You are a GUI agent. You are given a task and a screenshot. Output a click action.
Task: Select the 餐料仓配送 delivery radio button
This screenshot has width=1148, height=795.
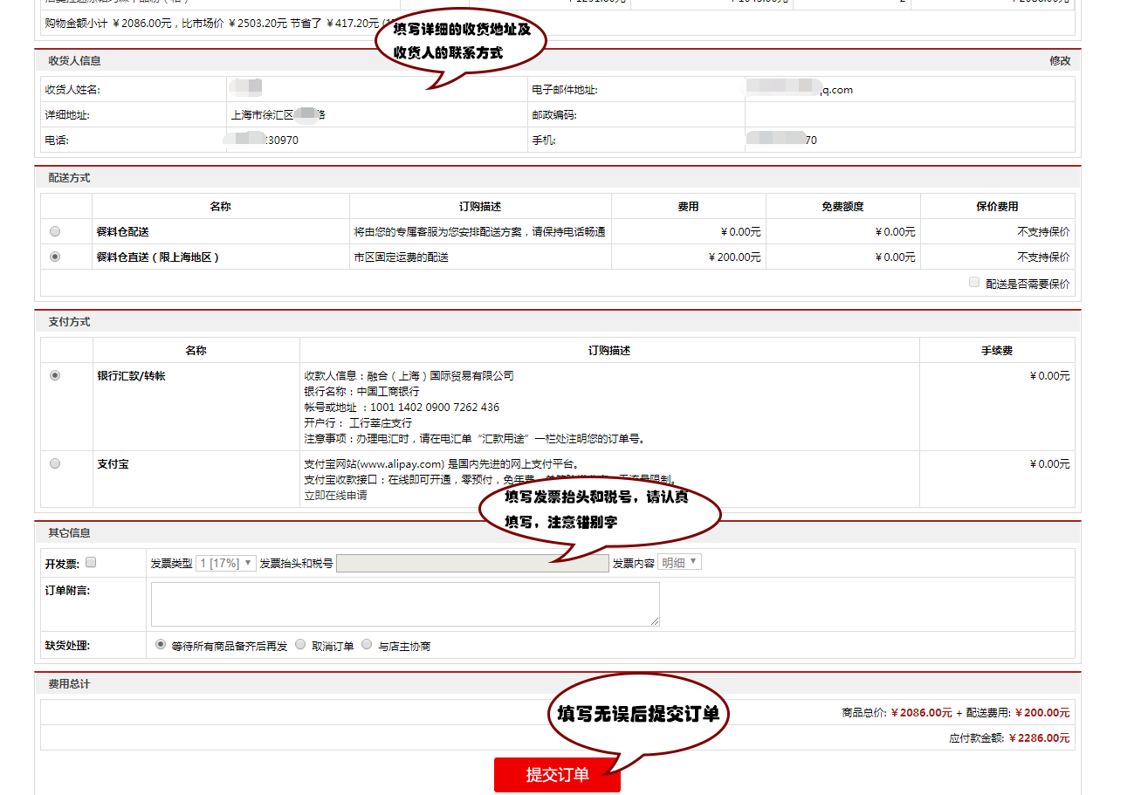(55, 231)
